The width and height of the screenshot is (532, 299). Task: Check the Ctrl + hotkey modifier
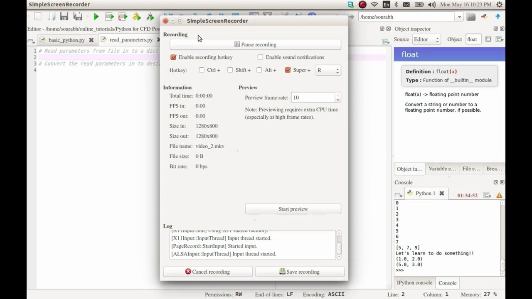202,70
